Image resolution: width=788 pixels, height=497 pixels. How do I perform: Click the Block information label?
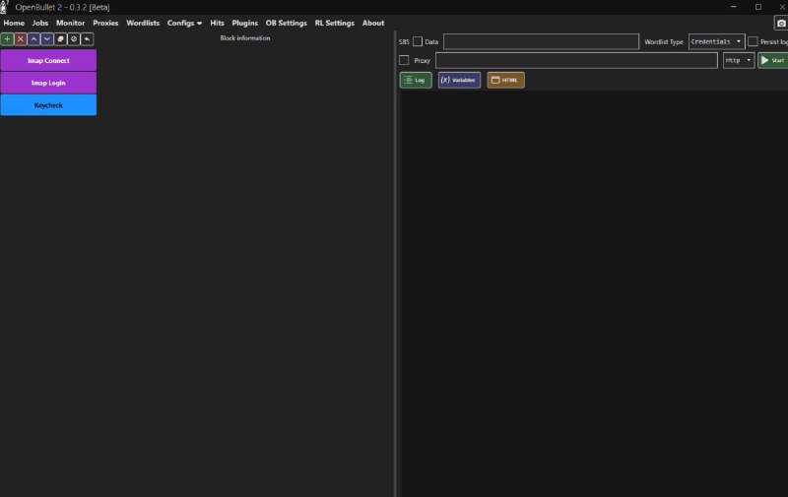click(x=244, y=38)
